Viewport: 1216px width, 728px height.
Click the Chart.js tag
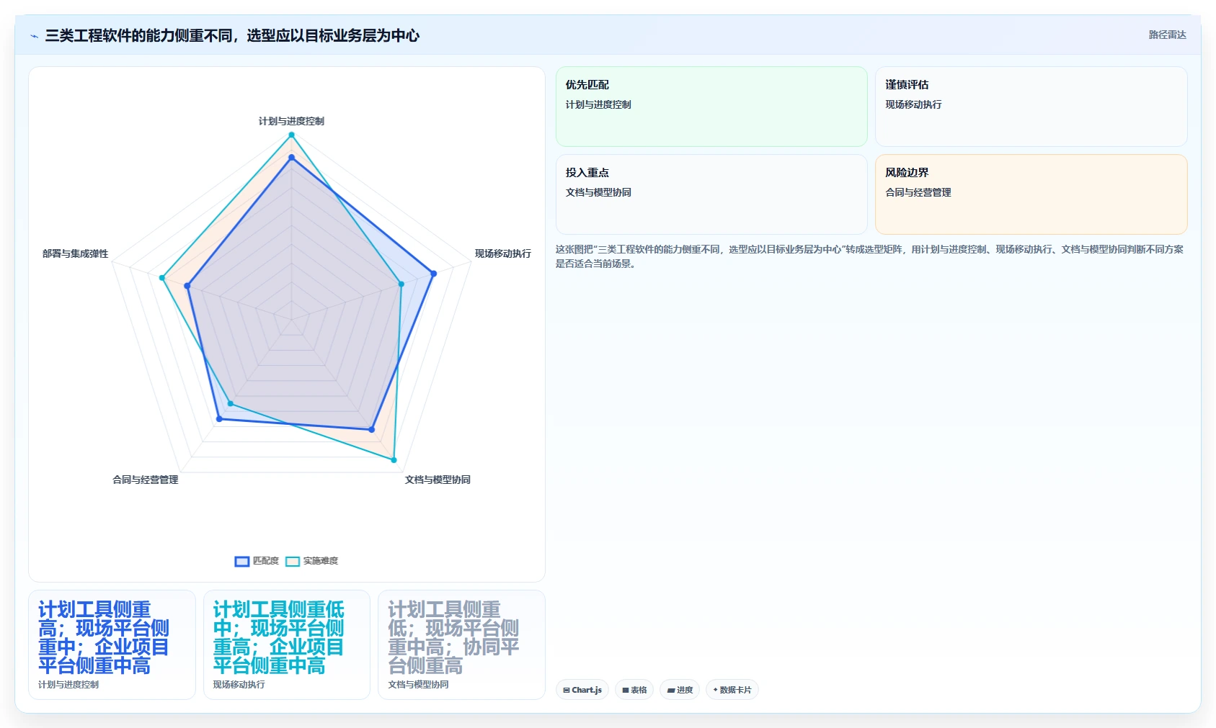(582, 690)
